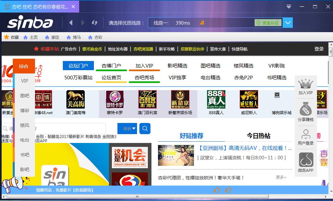Select the 影吧 sidebar tab
Image resolution: width=333 pixels, height=201 pixels.
pos(25,170)
